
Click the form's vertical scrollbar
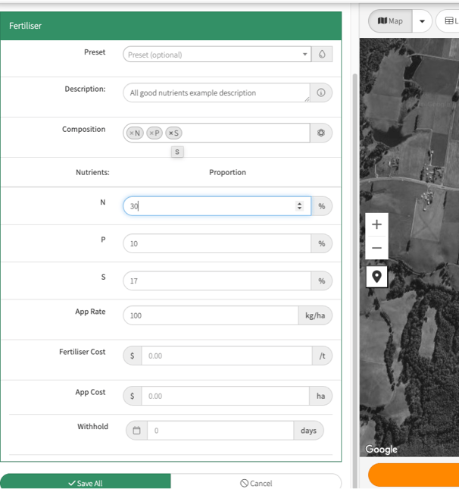(x=356, y=227)
